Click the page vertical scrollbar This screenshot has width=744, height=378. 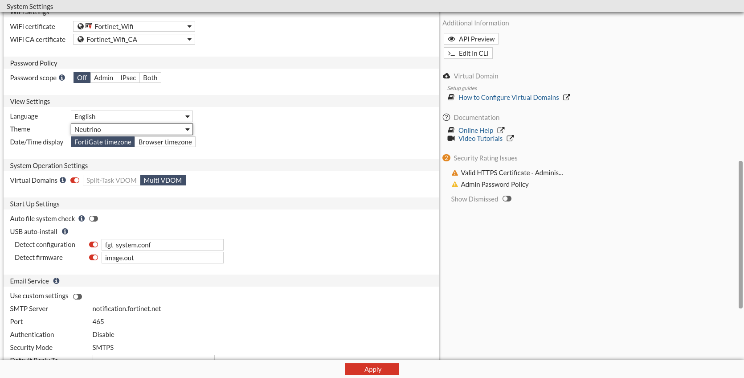[x=740, y=234]
